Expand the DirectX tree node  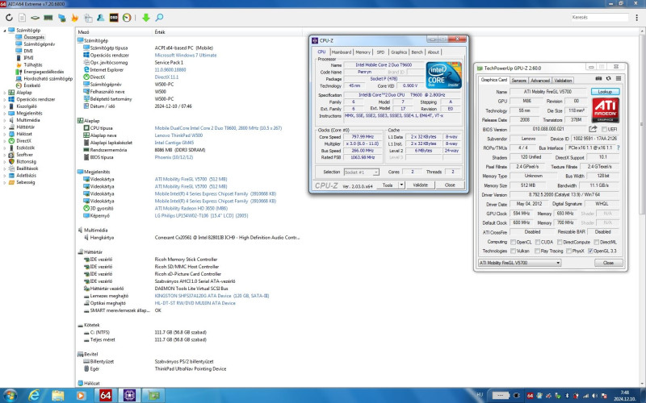(5, 140)
